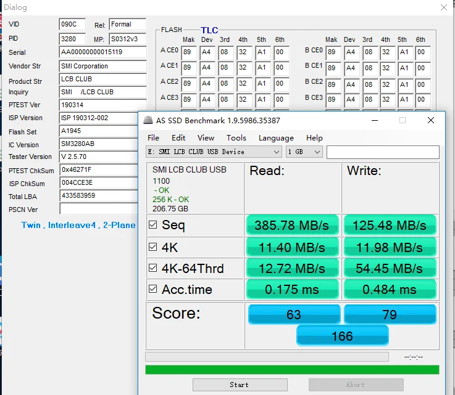Click the IC Version field SM3280AB

pyautogui.click(x=99, y=144)
